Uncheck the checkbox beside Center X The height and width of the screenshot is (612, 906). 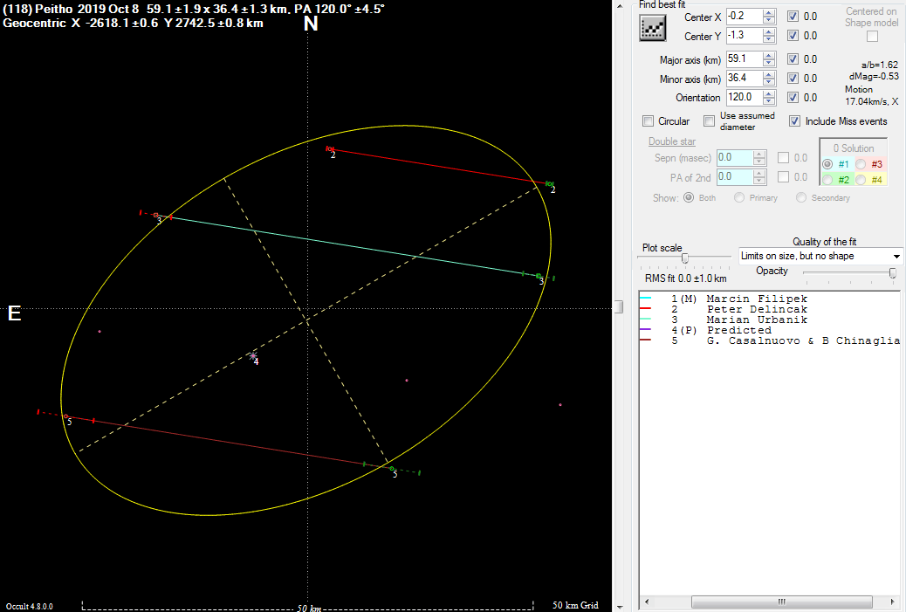click(x=793, y=17)
